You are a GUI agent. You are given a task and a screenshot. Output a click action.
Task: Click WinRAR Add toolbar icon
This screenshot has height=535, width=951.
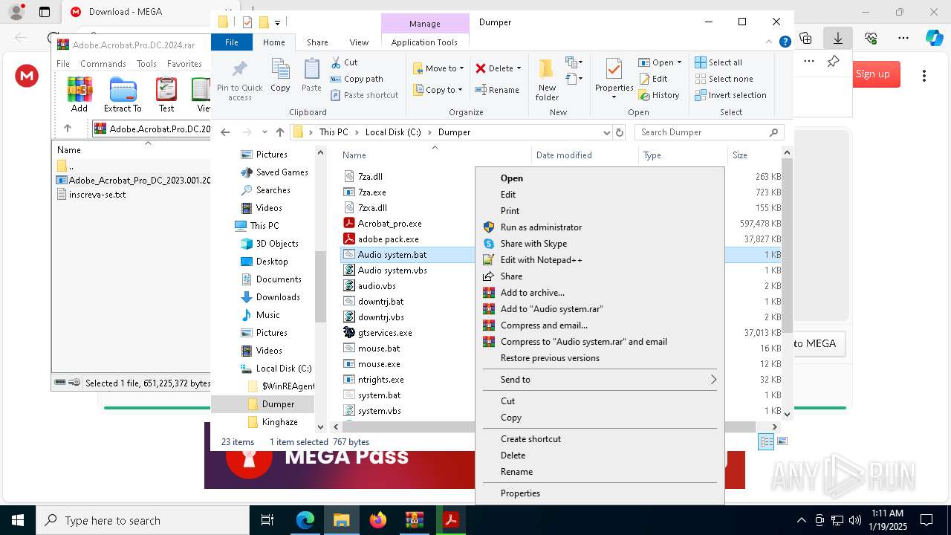pos(79,94)
